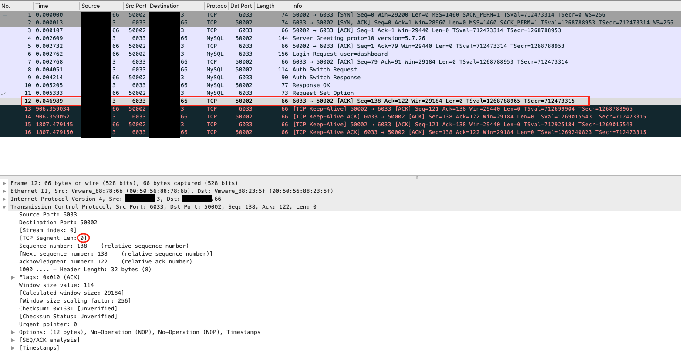Viewport: 681px width, 354px height.
Task: Select packet 7 with Seq=79 Ack=91
Action: click(340, 62)
